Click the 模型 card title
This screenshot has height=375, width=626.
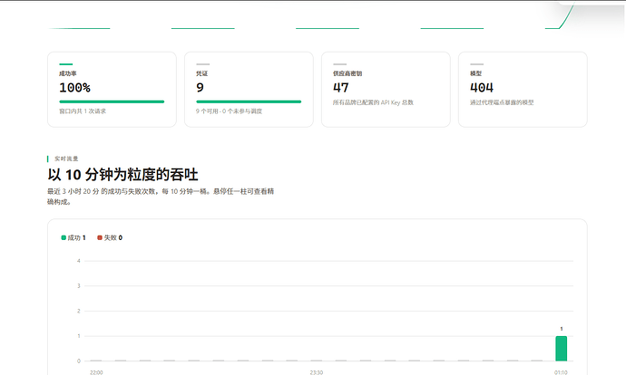[476, 73]
